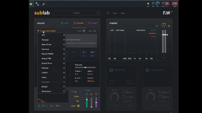Expand the Roland TR808 sample submenu
202x113 pixels.
pos(51,54)
